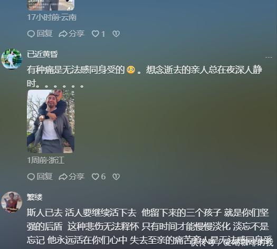
Task: Click the username 繁缕
Action: click(35, 197)
